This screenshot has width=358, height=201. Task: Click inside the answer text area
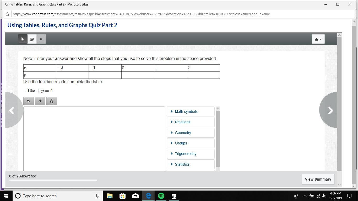pos(94,139)
